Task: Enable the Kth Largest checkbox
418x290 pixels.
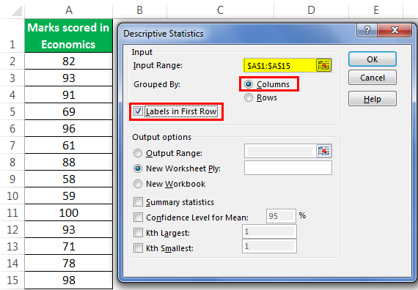Action: click(x=138, y=233)
